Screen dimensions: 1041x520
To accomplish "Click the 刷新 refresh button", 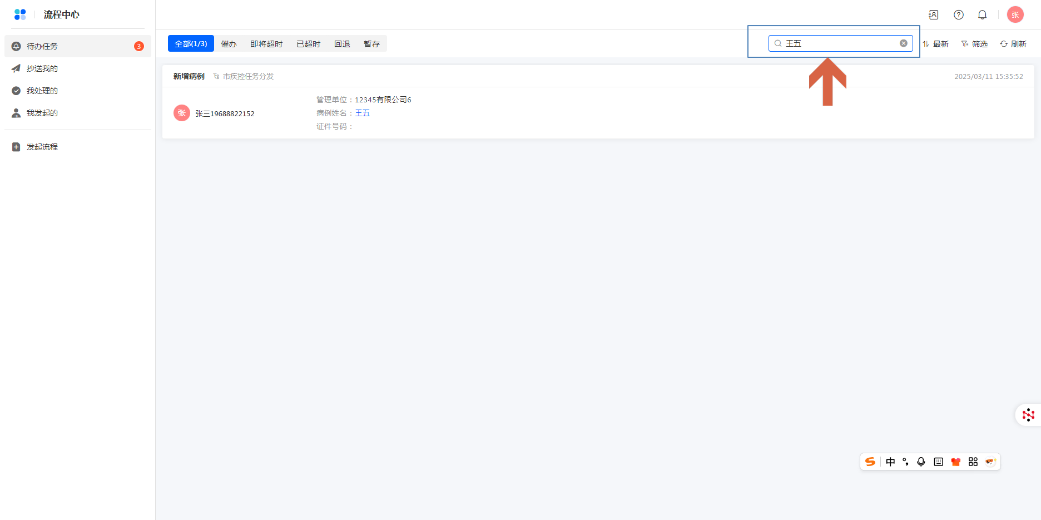I will 1013,44.
